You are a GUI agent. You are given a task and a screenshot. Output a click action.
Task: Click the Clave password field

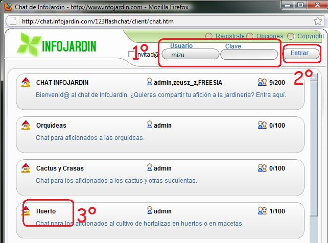point(249,55)
